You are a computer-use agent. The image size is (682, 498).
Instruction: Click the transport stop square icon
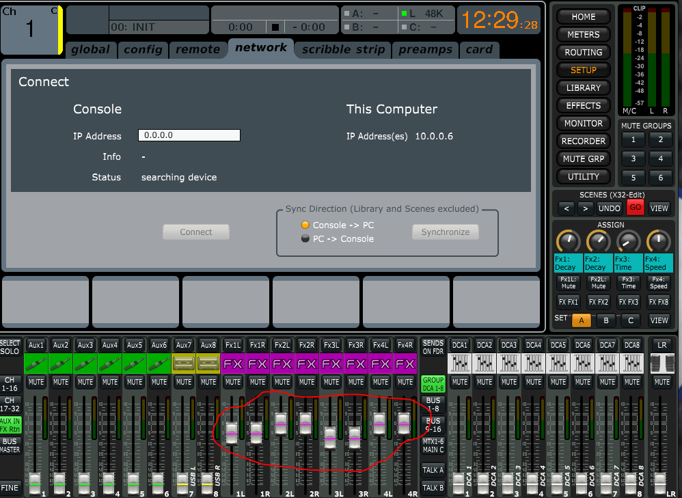point(275,27)
